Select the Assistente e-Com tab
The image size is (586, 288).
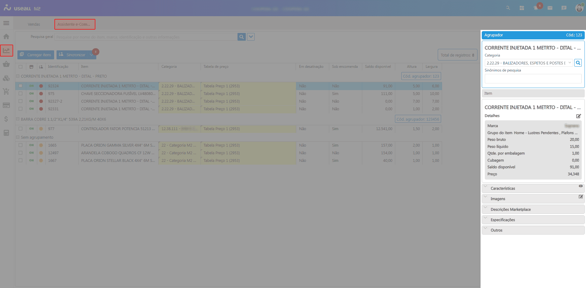coord(75,24)
